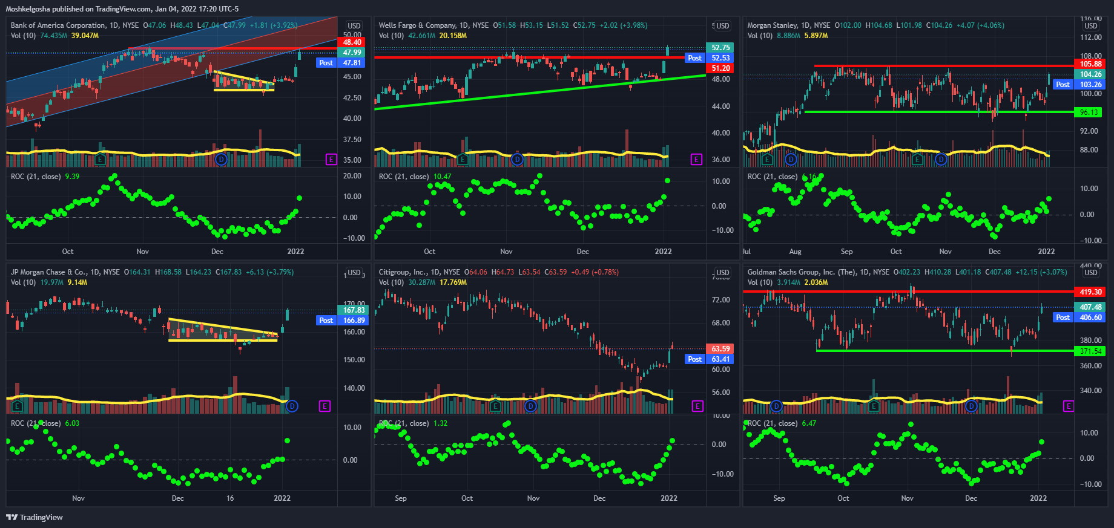
Task: Click red 63.59 last price label on Citigroup
Action: [x=720, y=349]
